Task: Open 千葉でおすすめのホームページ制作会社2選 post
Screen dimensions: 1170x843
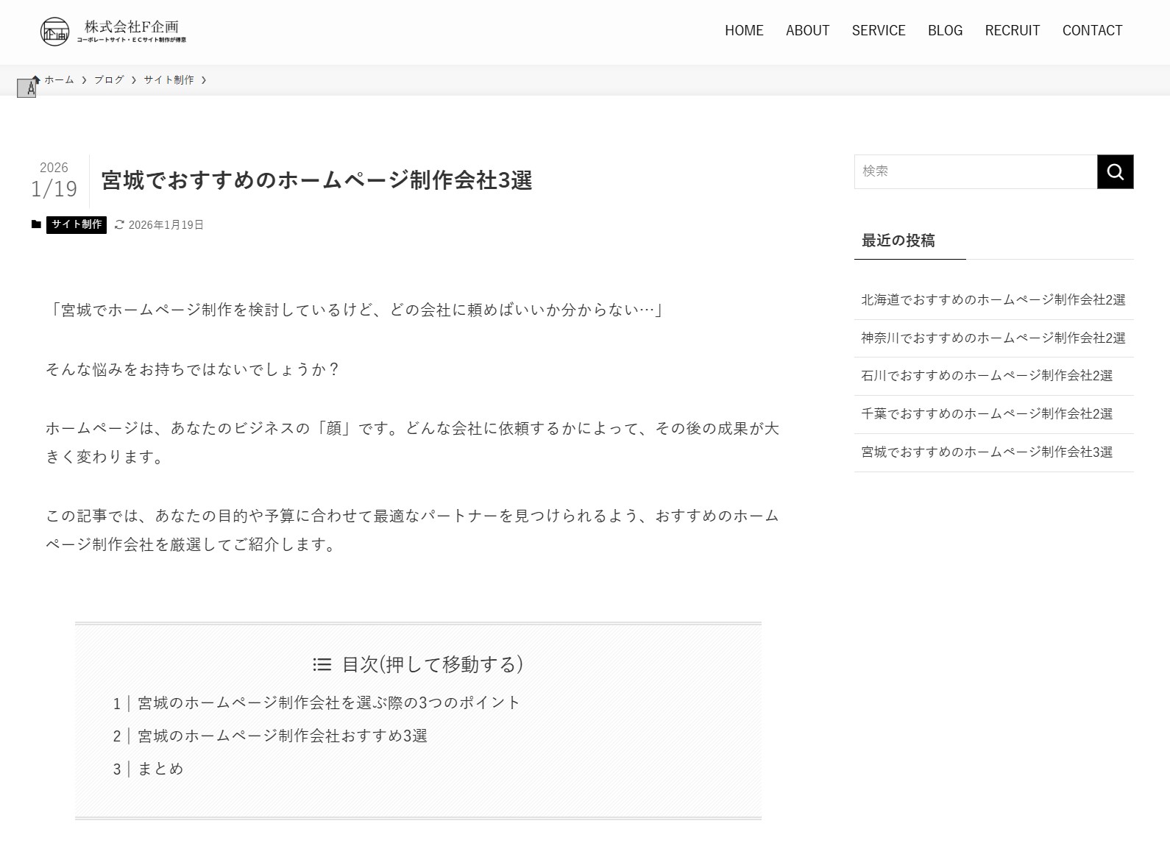Action: tap(987, 414)
